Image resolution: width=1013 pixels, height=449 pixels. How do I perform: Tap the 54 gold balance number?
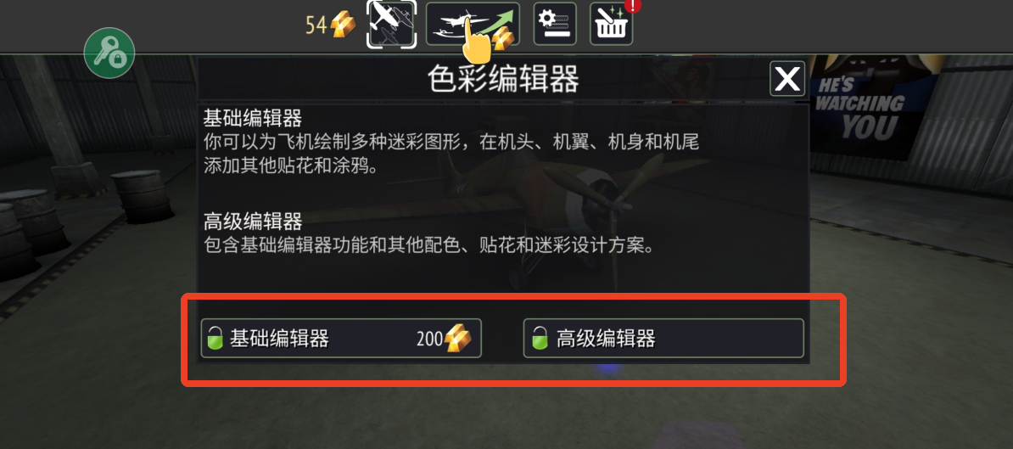316,25
